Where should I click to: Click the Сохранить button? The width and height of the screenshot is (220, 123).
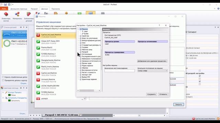(x=151, y=94)
